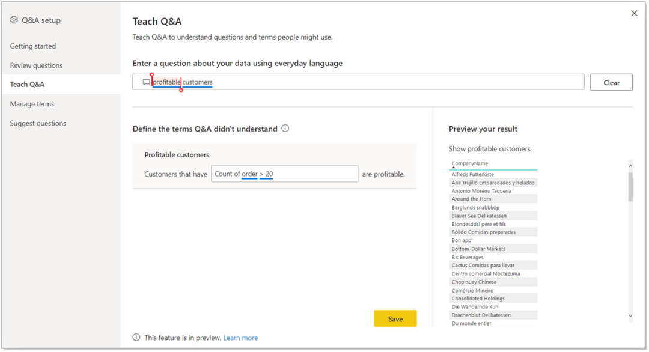Viewport: 649px width, 352px height.
Task: Click the Count of order condition field
Action: [284, 174]
